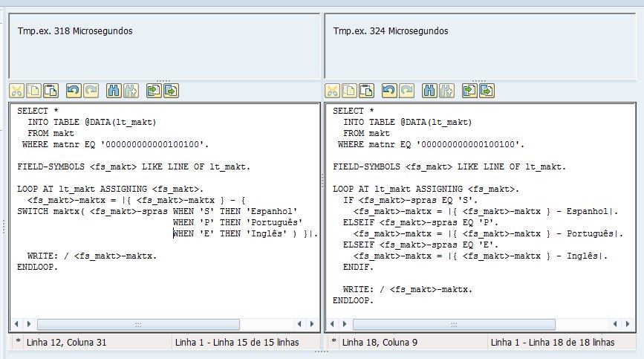The width and height of the screenshot is (644, 359).
Task: Click 'FIELD-SYMBOLS' line in left editor
Action: point(134,166)
